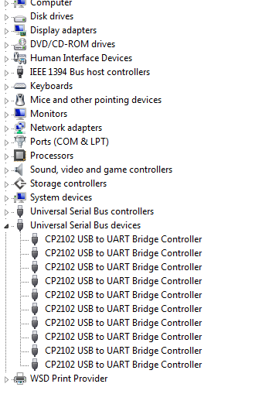Viewport: 279px width, 401px height.
Task: Expand the Ports (COM & LPT) node
Action: click(6, 142)
